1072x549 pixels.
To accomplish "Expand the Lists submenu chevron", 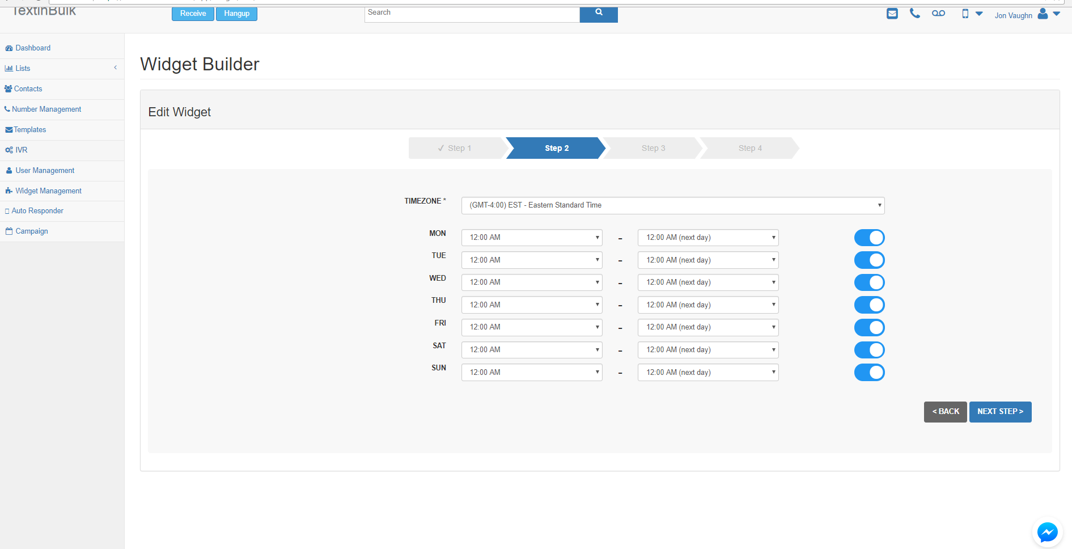I will point(115,67).
